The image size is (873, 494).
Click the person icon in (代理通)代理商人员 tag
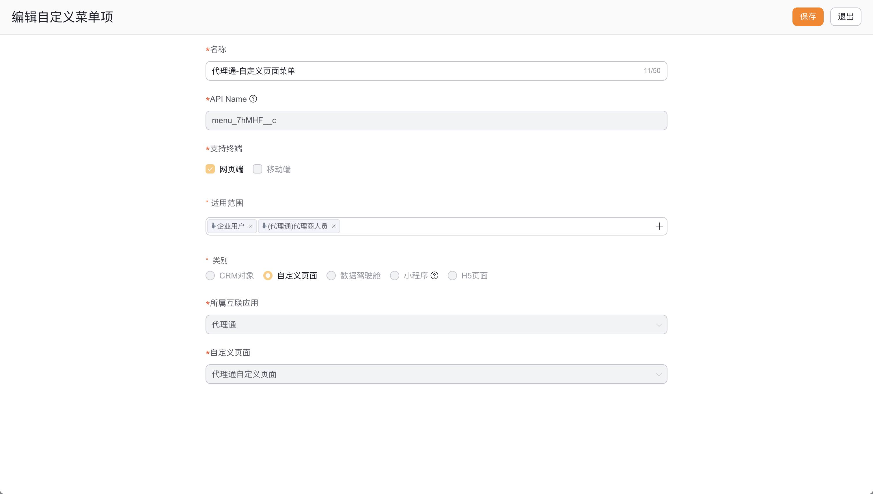tap(264, 226)
